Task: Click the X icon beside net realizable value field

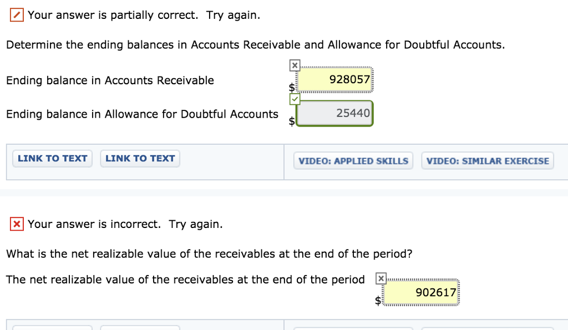Action: 381,277
